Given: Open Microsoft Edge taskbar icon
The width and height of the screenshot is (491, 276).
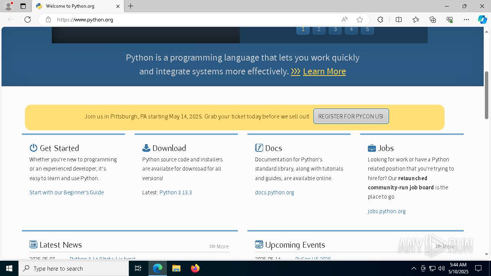Looking at the screenshot, I should tap(158, 268).
